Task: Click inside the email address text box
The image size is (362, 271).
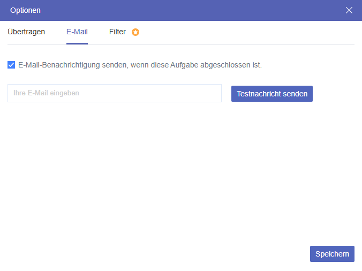Action: point(115,93)
